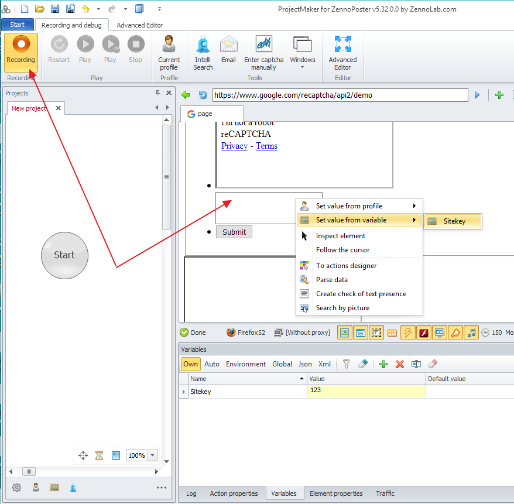
Task: Select Sitekey from the variable submenu
Action: [x=453, y=221]
